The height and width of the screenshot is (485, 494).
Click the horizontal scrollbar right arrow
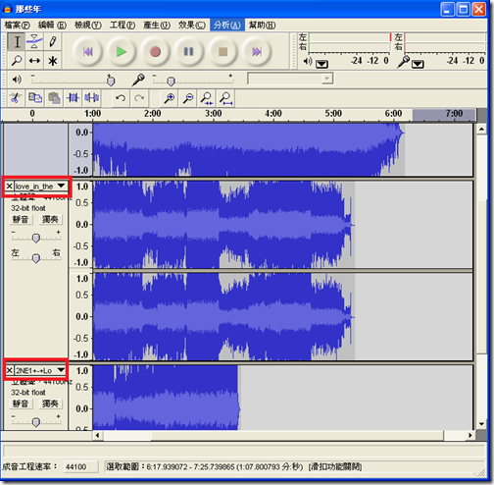pos(469,436)
